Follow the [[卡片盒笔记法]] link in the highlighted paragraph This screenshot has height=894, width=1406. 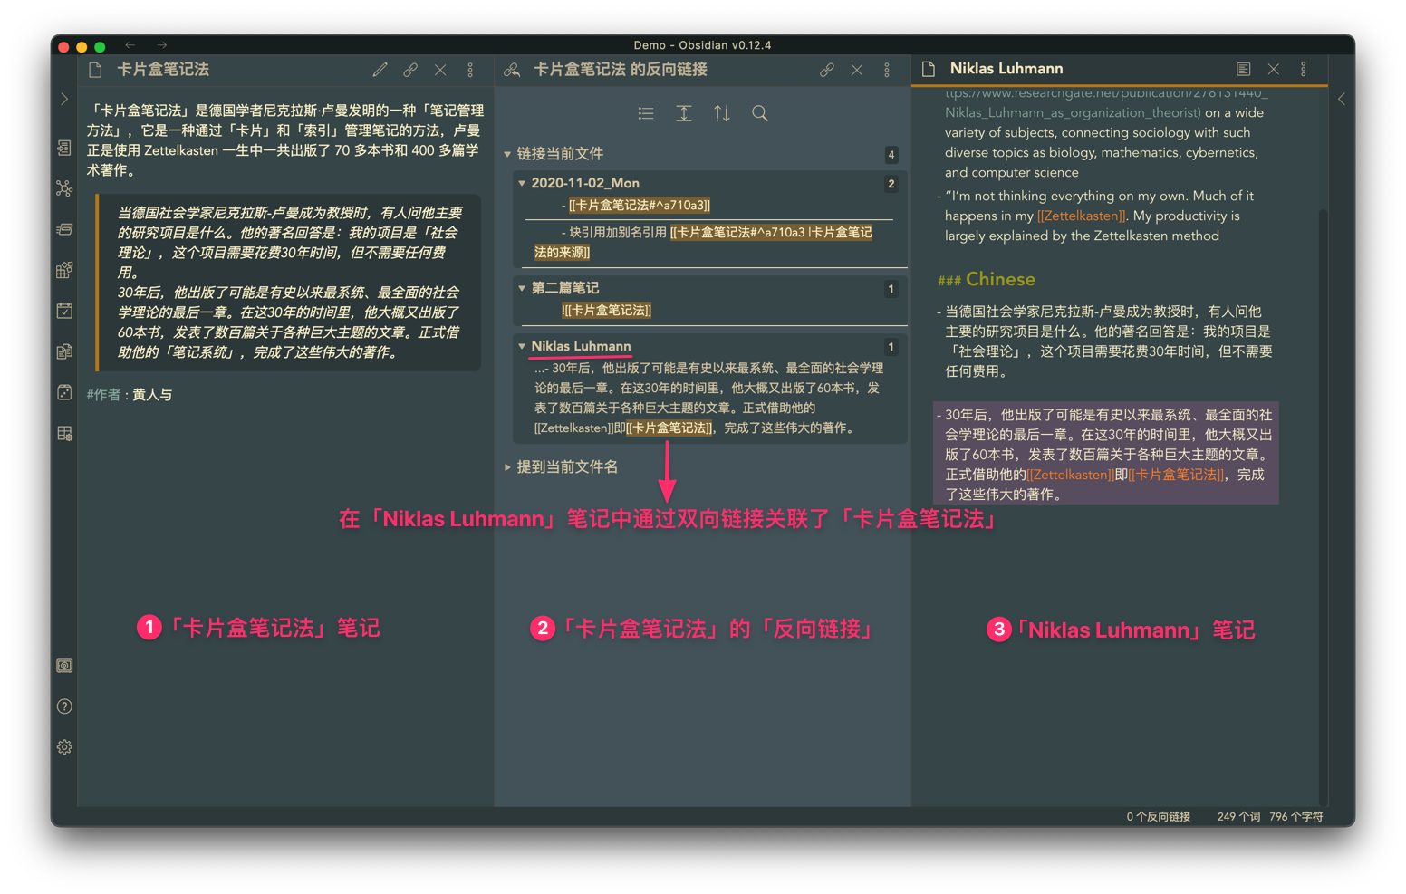click(1176, 475)
